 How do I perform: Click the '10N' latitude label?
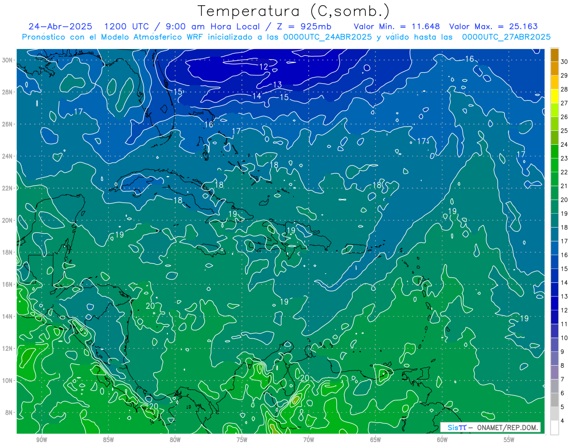tap(8, 381)
